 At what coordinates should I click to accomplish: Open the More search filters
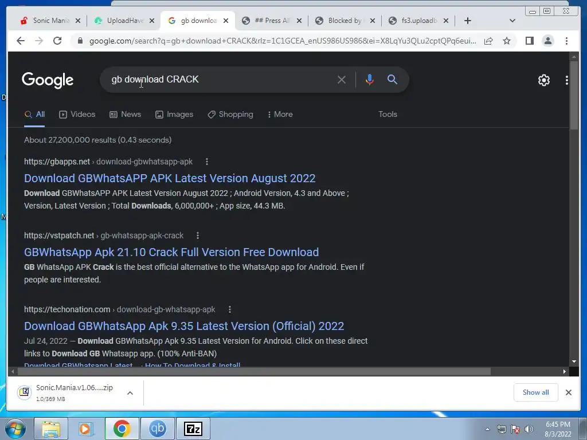coord(280,115)
